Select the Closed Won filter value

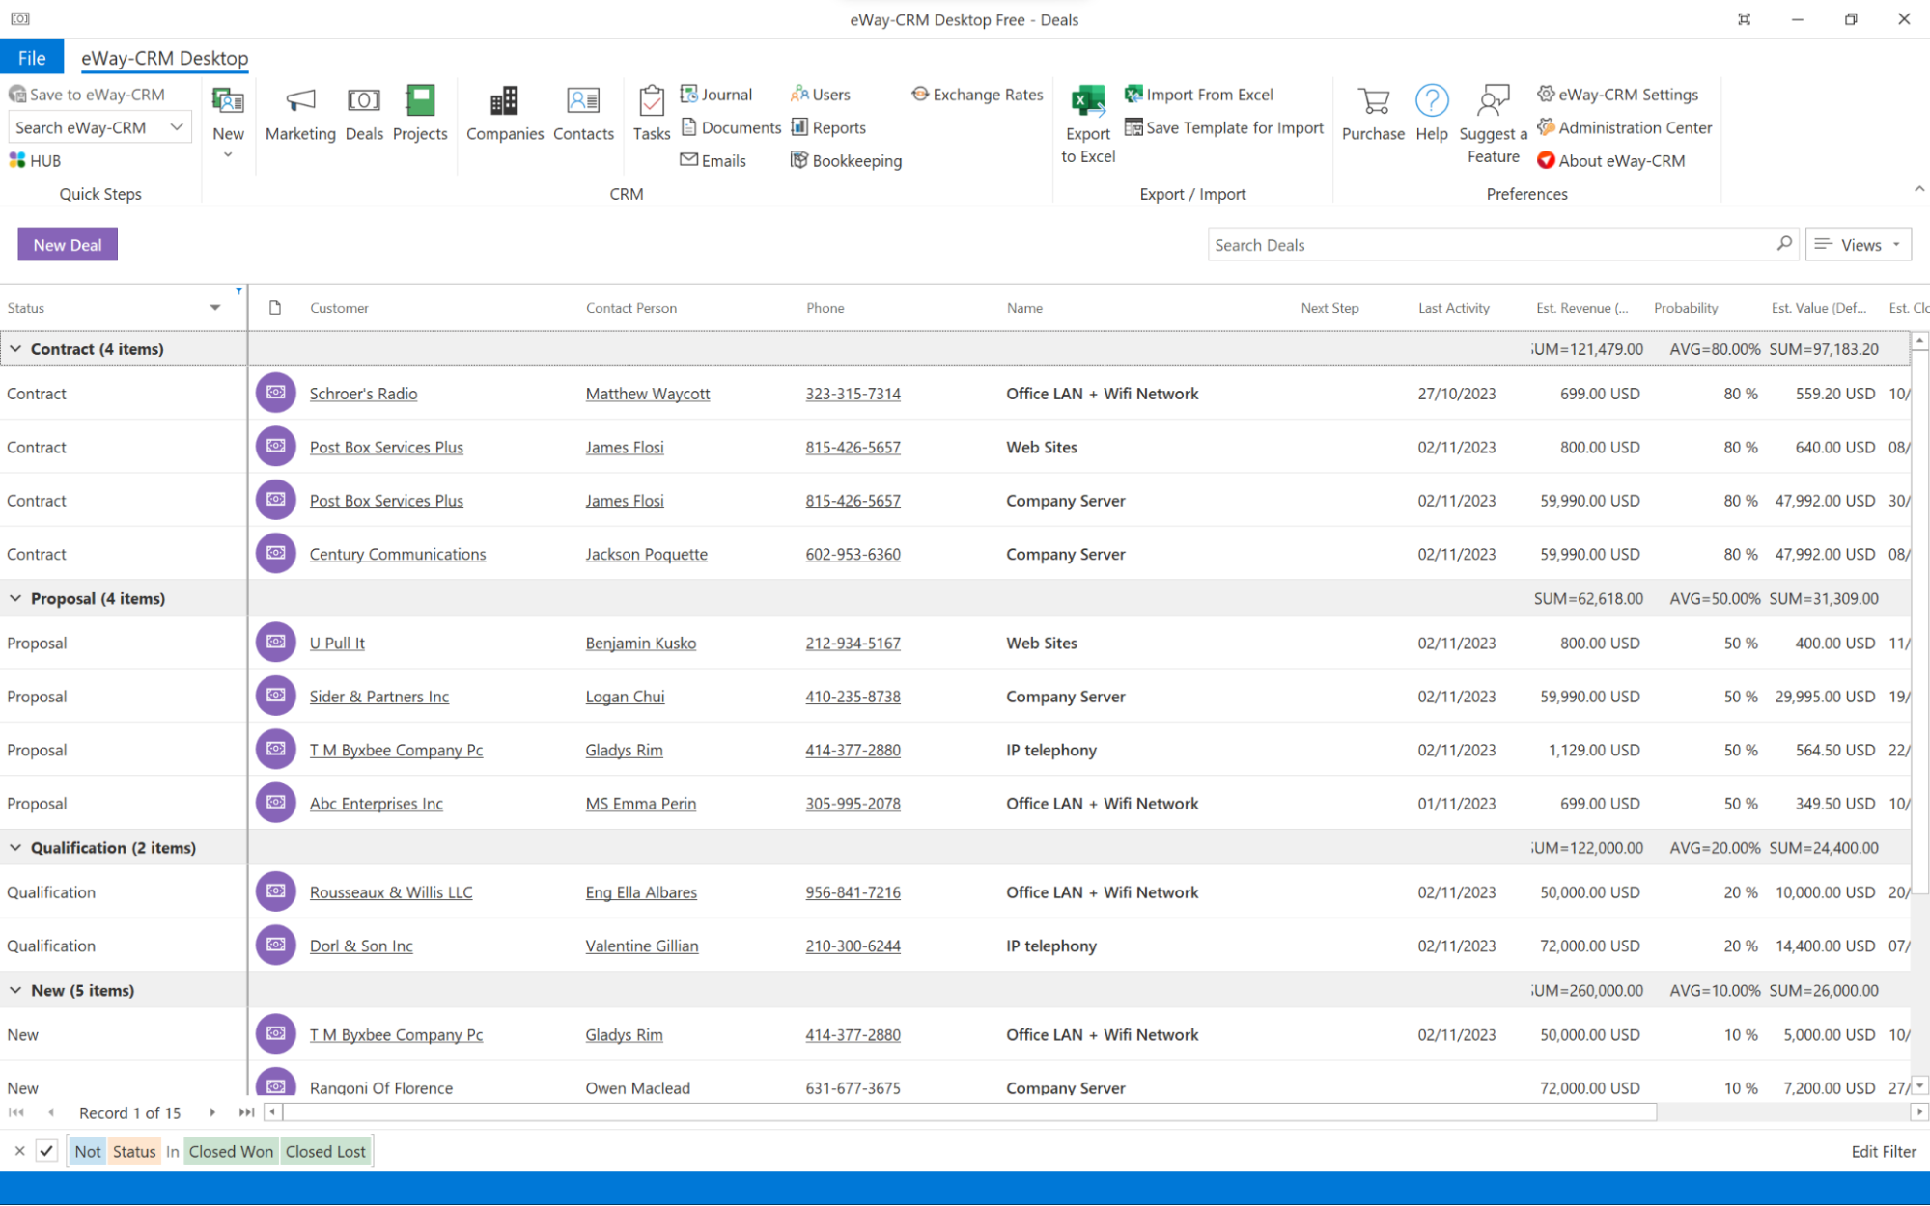pyautogui.click(x=230, y=1150)
